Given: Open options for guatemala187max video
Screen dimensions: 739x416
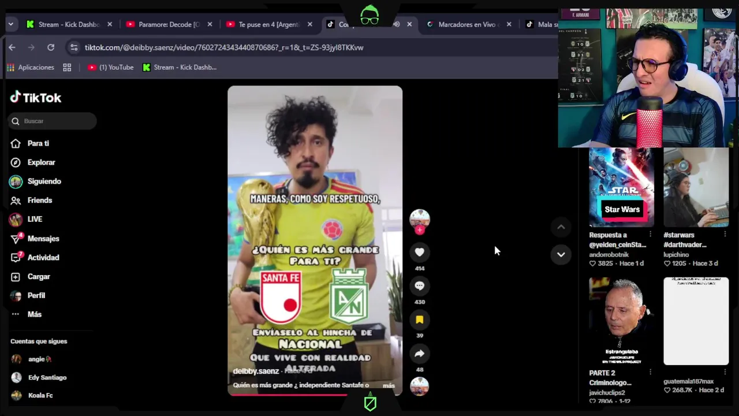Looking at the screenshot, I should 725,372.
